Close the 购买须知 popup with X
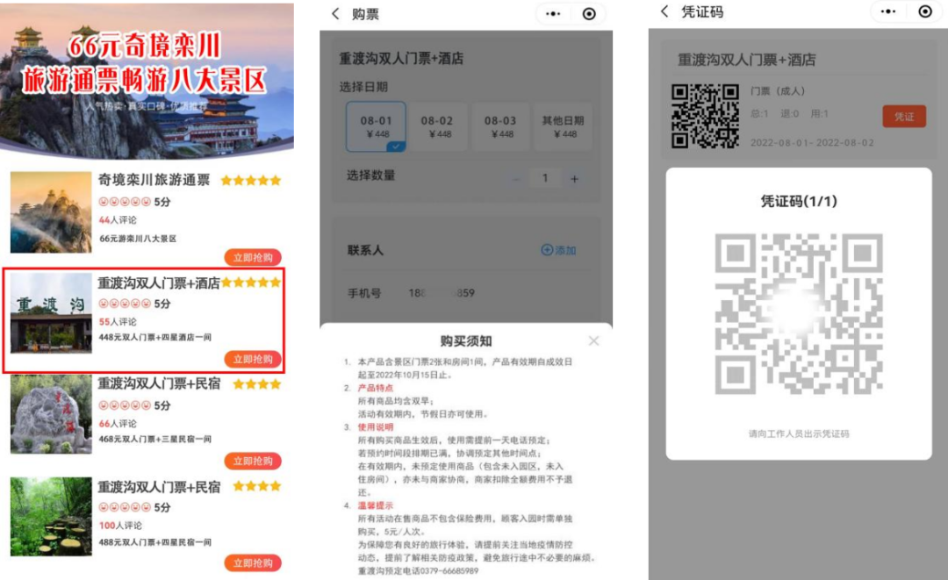Screen dimensions: 948x580 pyautogui.click(x=594, y=340)
